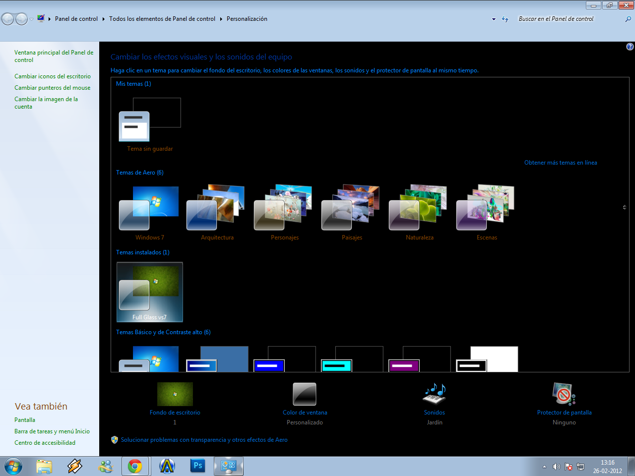This screenshot has width=635, height=476.
Task: Click the volume speaker tray icon
Action: (556, 467)
